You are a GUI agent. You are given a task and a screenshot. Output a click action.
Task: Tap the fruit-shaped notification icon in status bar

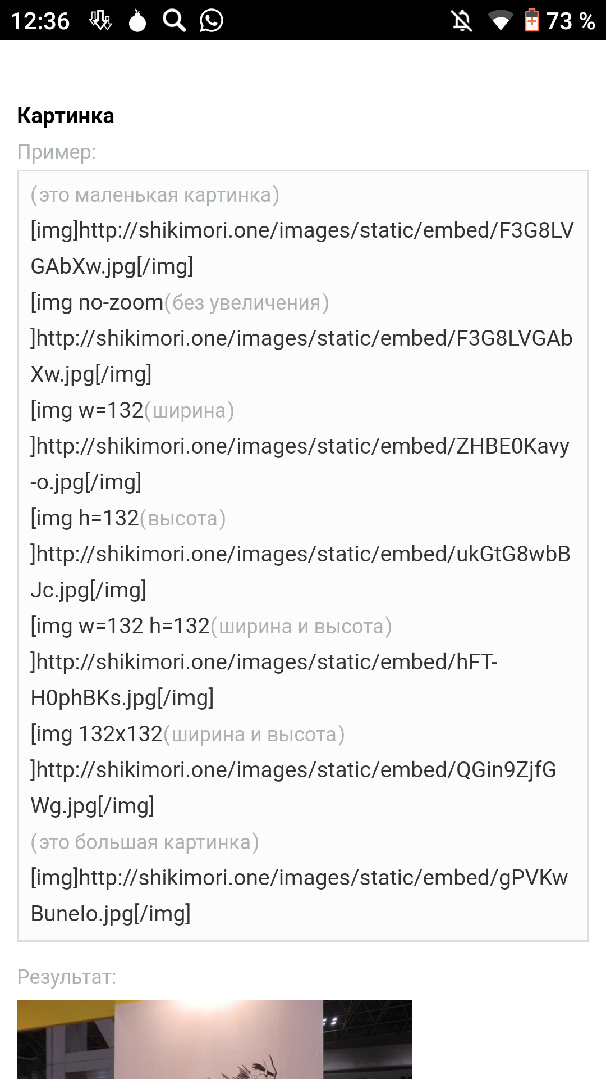[137, 21]
